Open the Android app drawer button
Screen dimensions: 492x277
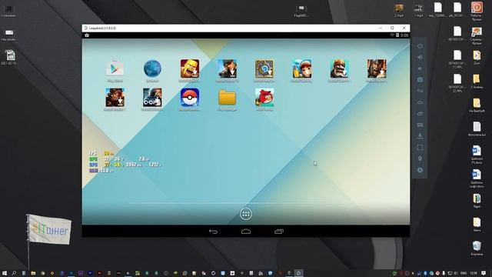pyautogui.click(x=246, y=214)
